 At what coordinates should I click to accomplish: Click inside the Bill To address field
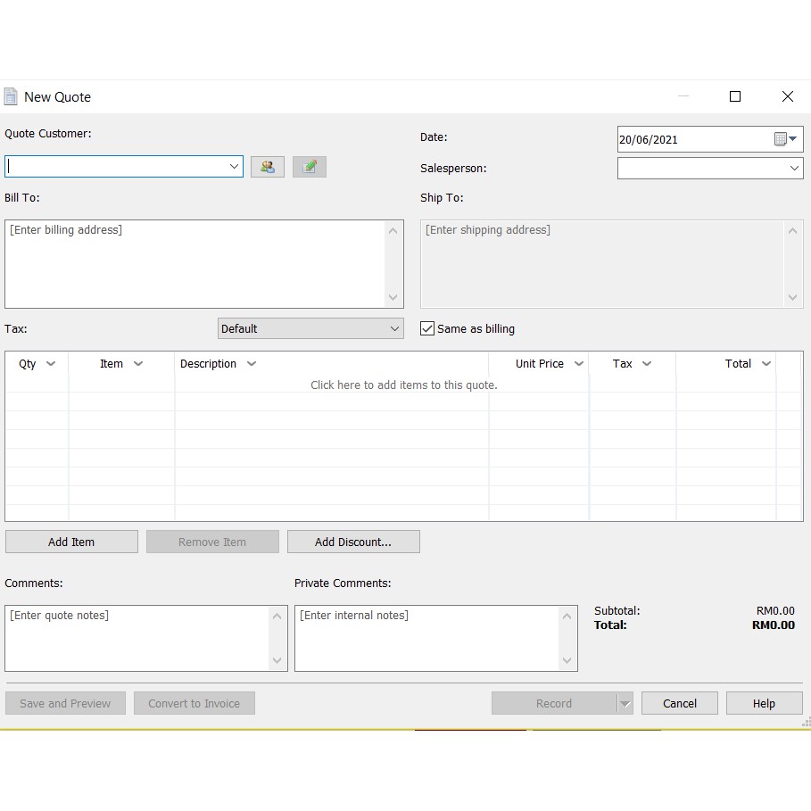[194, 263]
